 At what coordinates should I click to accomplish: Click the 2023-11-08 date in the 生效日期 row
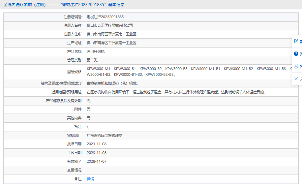pos(96,153)
